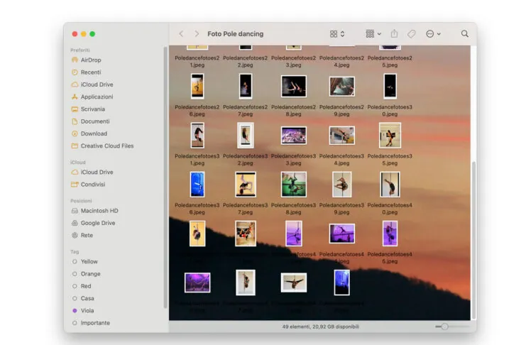Open Google Drive location in sidebar
This screenshot has height=345, width=526.
[x=97, y=223]
